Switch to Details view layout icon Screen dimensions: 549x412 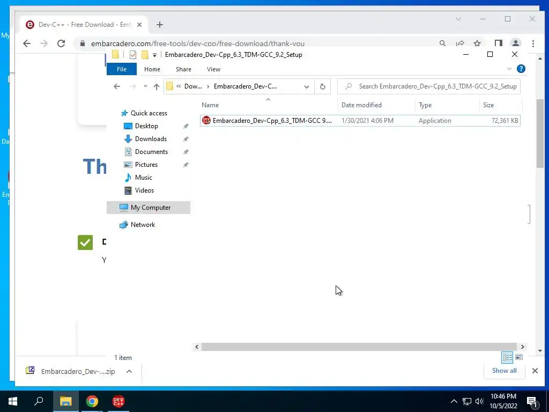tap(507, 357)
